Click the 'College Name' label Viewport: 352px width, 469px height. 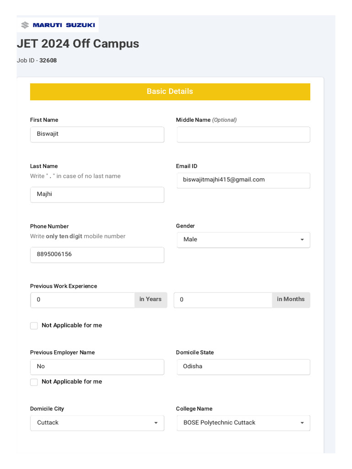(194, 409)
